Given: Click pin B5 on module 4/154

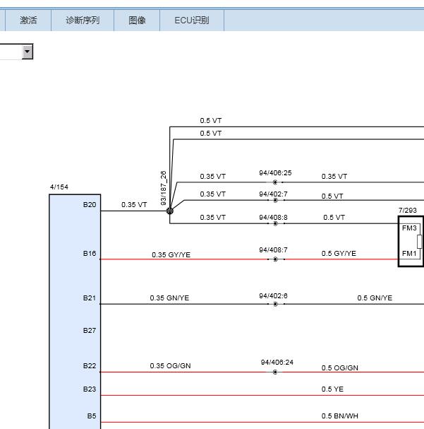Looking at the screenshot, I should click(92, 416).
